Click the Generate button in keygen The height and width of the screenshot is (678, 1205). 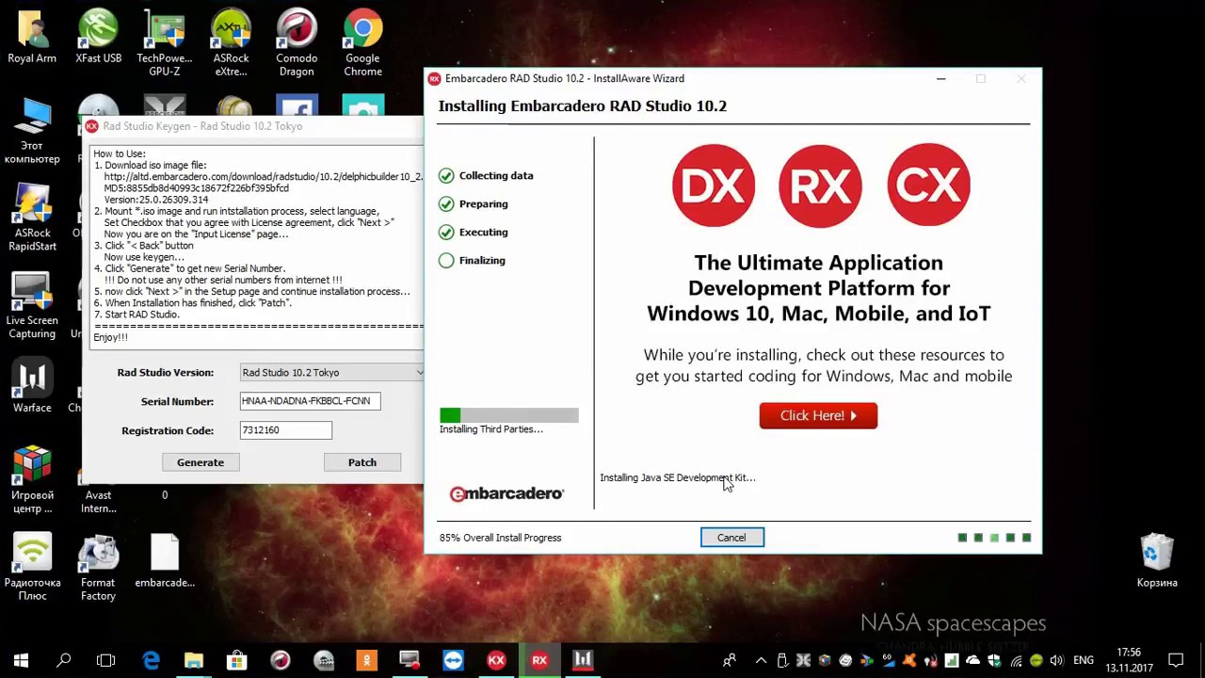point(201,462)
